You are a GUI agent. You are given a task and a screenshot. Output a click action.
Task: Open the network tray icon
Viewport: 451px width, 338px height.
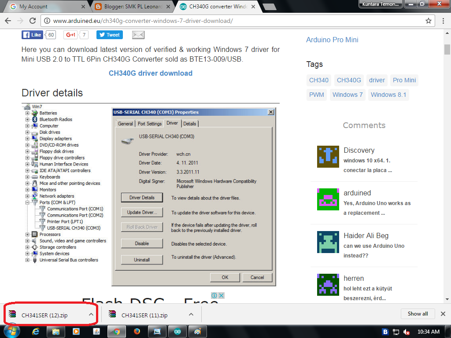tap(396, 332)
